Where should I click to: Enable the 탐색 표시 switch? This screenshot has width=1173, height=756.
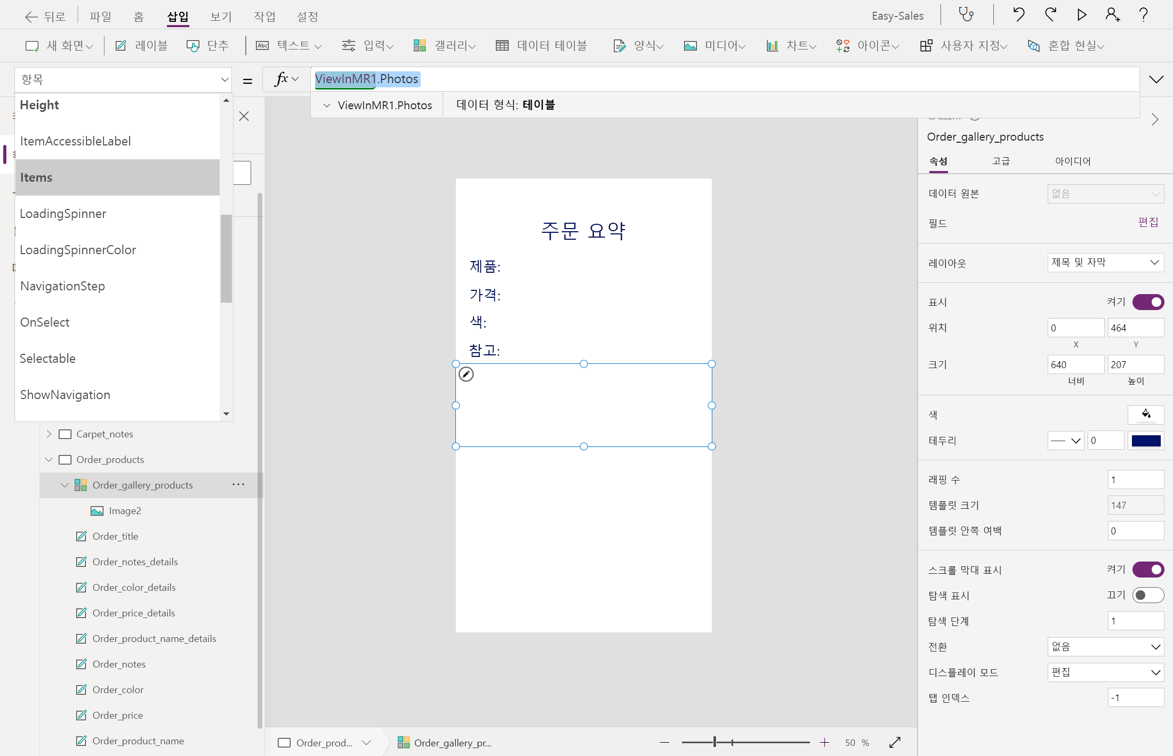(1148, 595)
